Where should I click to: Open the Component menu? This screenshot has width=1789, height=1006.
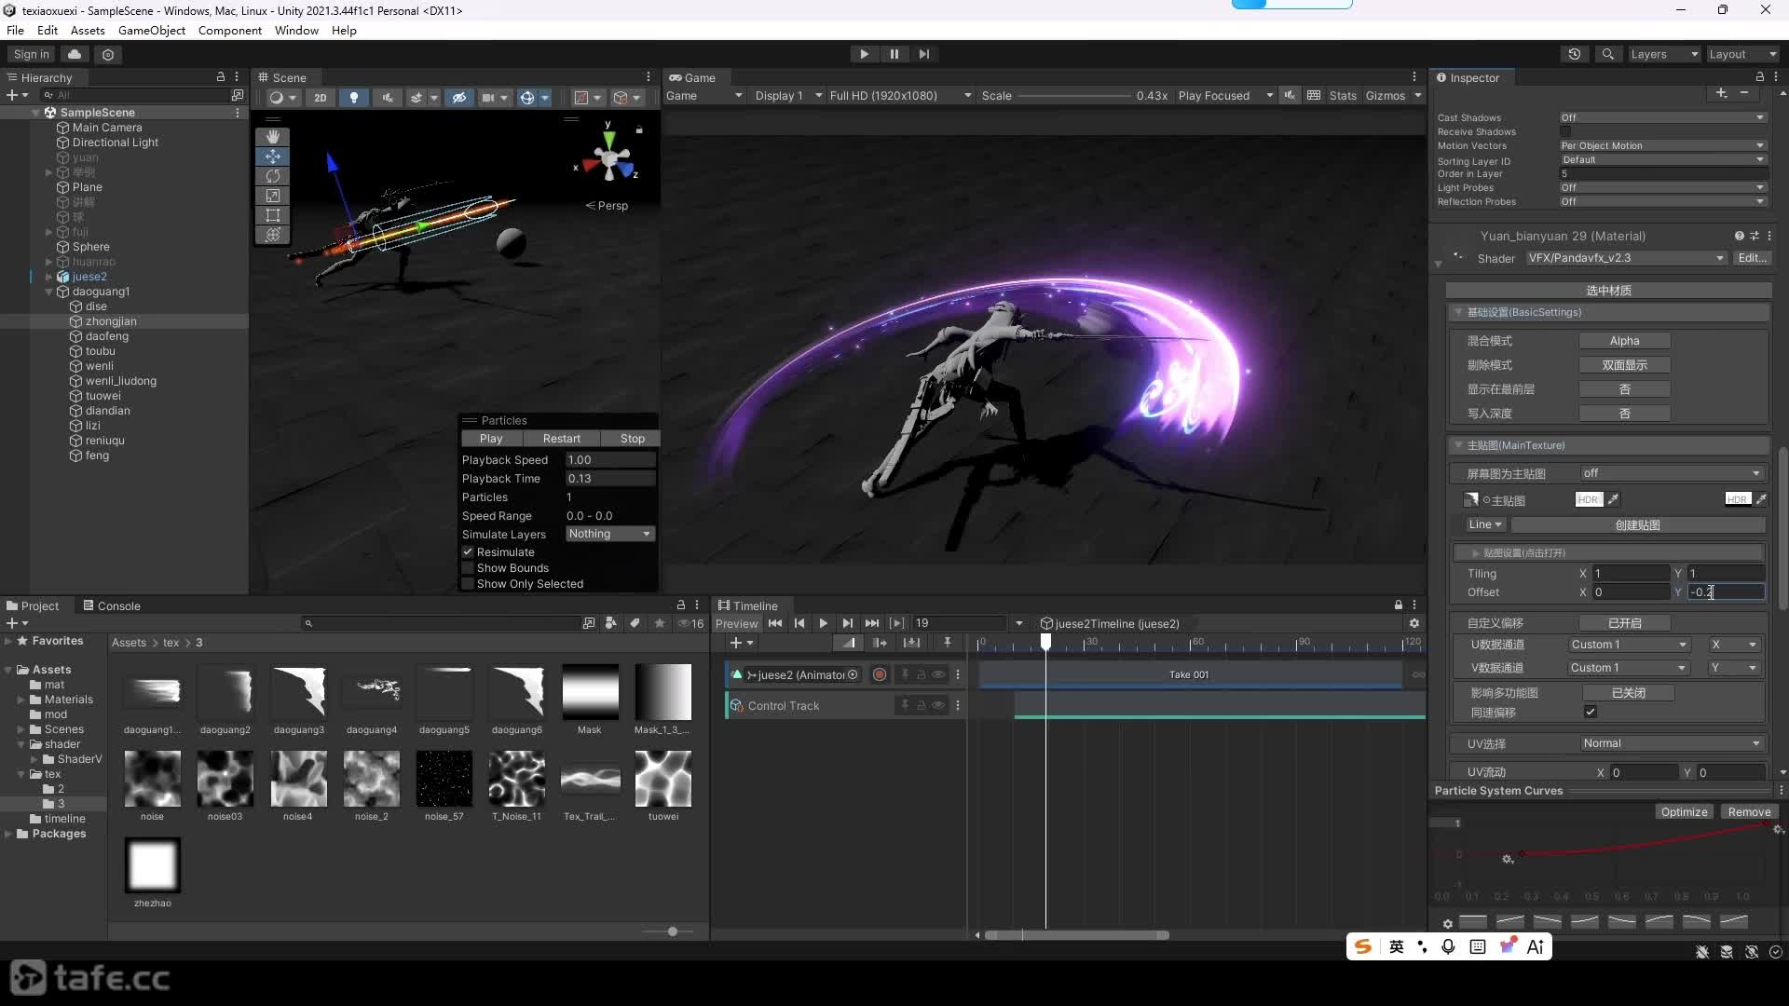[x=230, y=30]
